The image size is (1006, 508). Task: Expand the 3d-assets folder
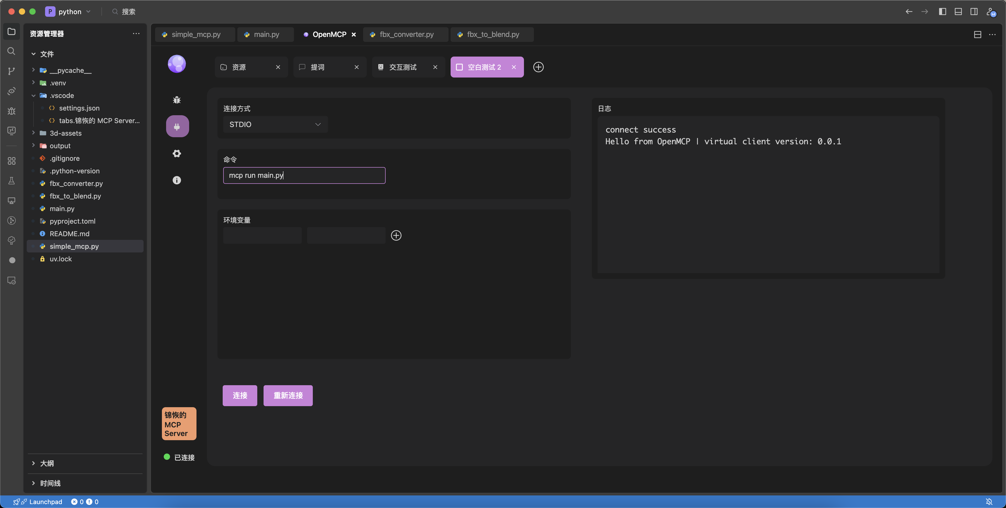(x=65, y=133)
